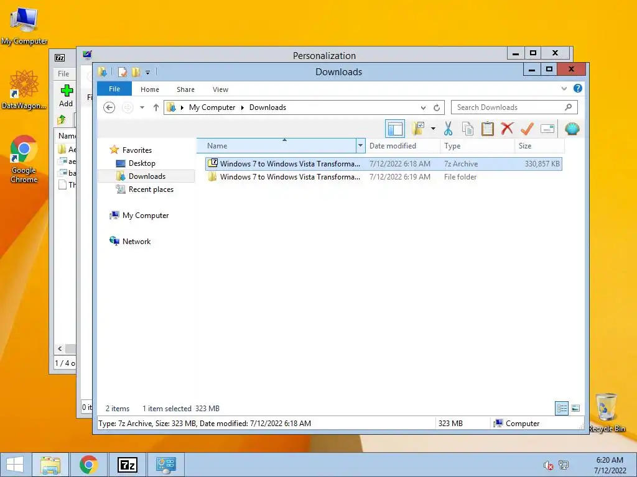Open Recent places in navigation pane
The height and width of the screenshot is (477, 637).
(144, 189)
